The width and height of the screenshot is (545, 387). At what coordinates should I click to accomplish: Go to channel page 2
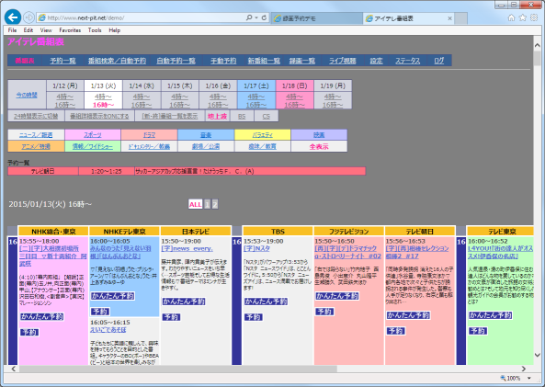point(215,204)
